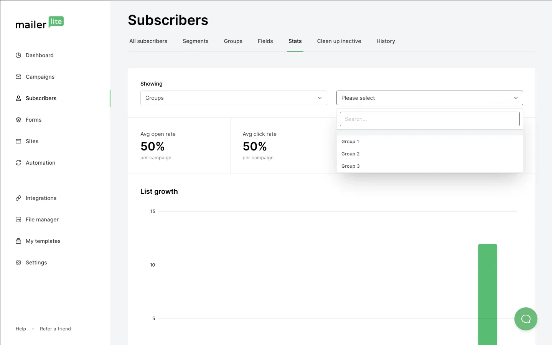Open the Automation section
This screenshot has height=345, width=552.
coord(40,163)
